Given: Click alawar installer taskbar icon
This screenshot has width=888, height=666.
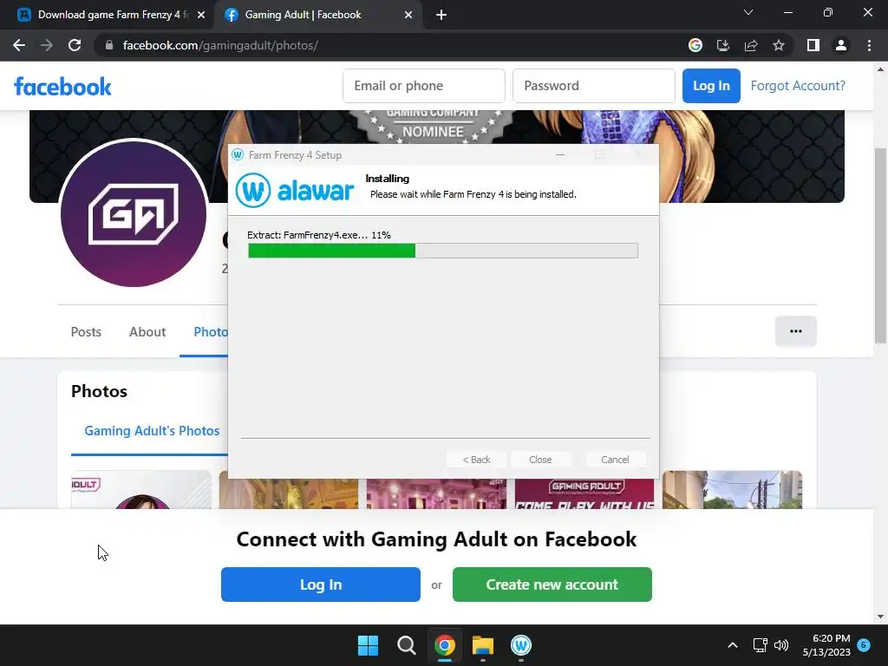Looking at the screenshot, I should pos(521,645).
